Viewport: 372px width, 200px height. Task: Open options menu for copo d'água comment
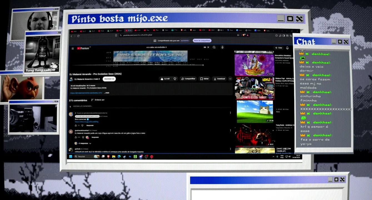[230, 130]
